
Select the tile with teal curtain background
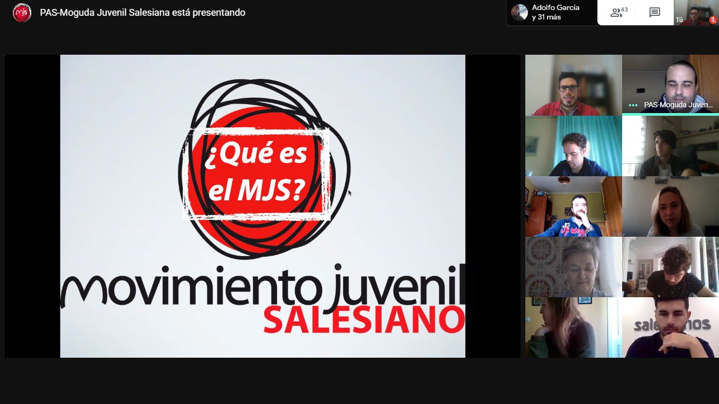tap(573, 146)
